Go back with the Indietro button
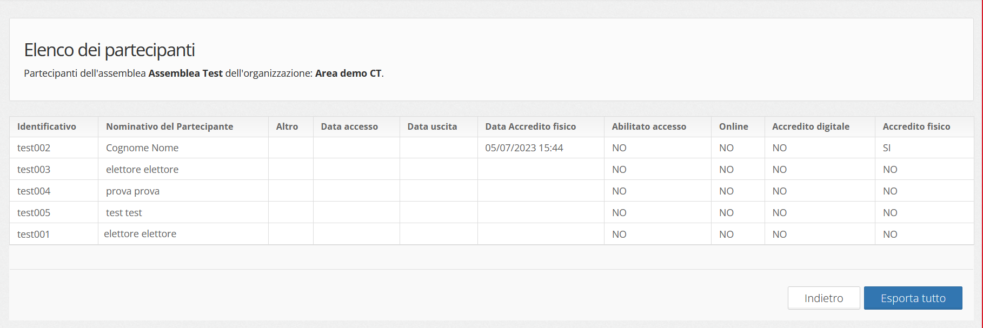Image resolution: width=983 pixels, height=328 pixels. coord(823,298)
